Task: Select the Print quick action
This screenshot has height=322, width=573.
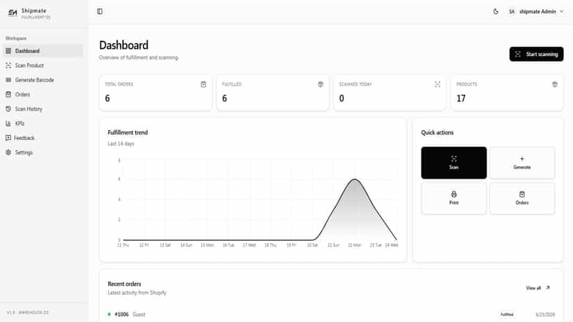Action: [x=453, y=198]
